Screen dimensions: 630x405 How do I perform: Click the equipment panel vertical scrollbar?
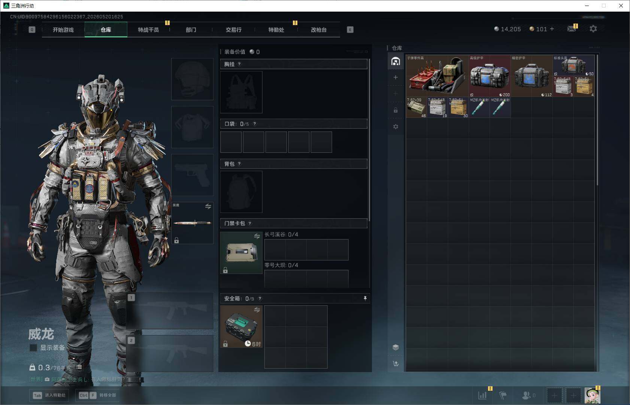pos(369,140)
